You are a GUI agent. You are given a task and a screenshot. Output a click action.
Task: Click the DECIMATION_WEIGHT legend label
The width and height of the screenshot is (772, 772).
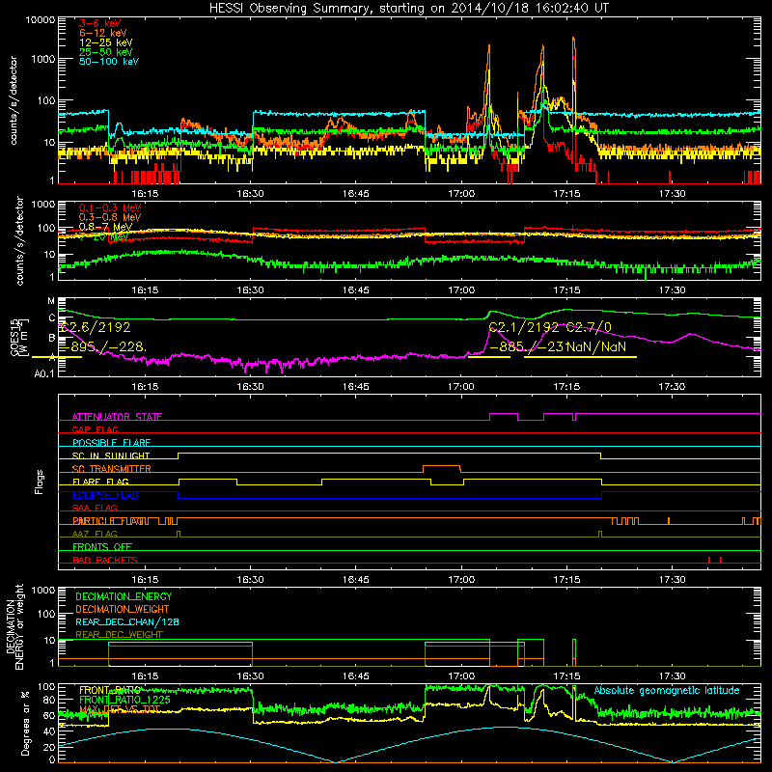(123, 609)
